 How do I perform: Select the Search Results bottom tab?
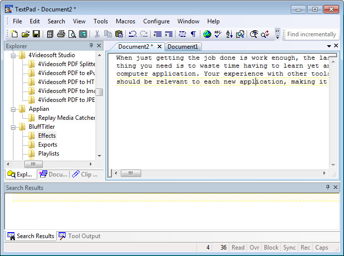pos(31,236)
